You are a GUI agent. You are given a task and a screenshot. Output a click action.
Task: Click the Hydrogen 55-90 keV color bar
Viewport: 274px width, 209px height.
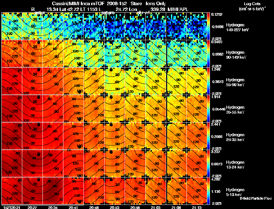pyautogui.click(x=208, y=81)
